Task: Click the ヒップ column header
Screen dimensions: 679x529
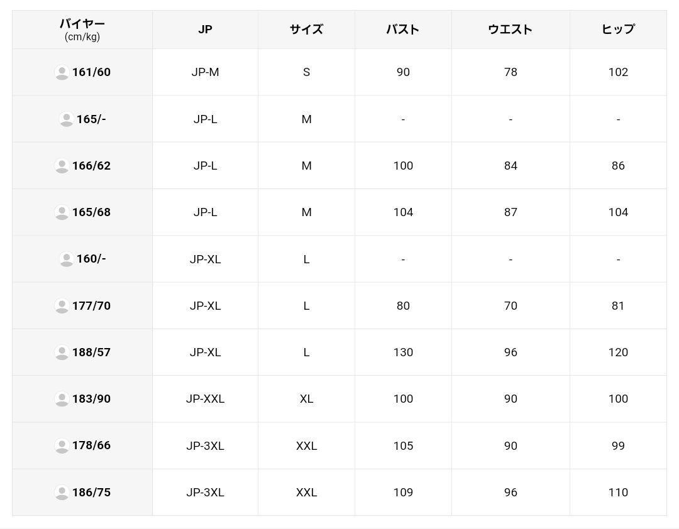Action: coord(618,30)
